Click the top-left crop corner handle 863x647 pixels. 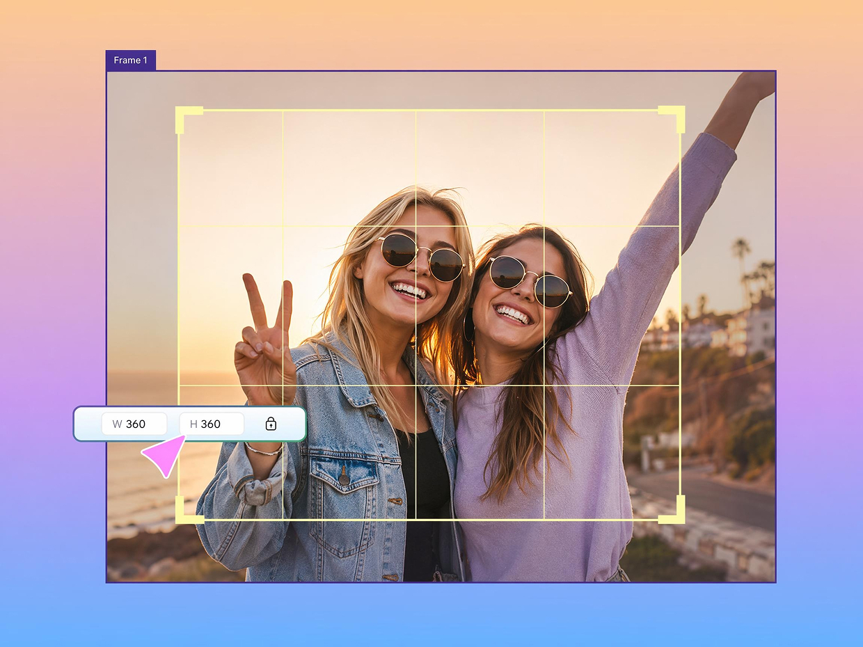pyautogui.click(x=189, y=119)
